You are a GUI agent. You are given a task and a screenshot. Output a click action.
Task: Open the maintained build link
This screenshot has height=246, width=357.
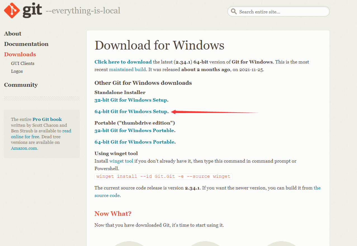[x=127, y=69]
